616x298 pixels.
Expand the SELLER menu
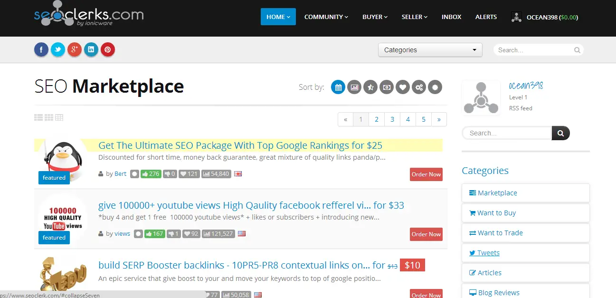[415, 17]
